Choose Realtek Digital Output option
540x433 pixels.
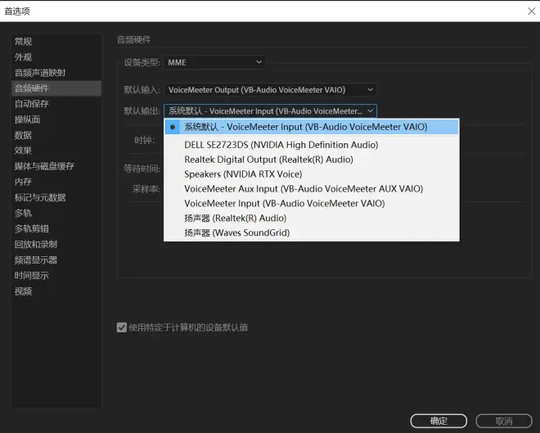pos(268,160)
